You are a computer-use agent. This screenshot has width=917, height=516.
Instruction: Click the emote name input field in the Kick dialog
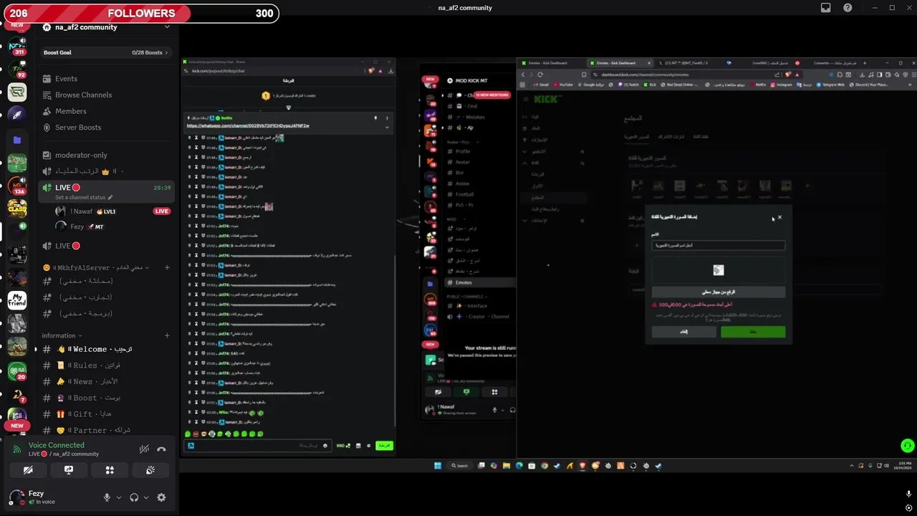[x=719, y=245]
